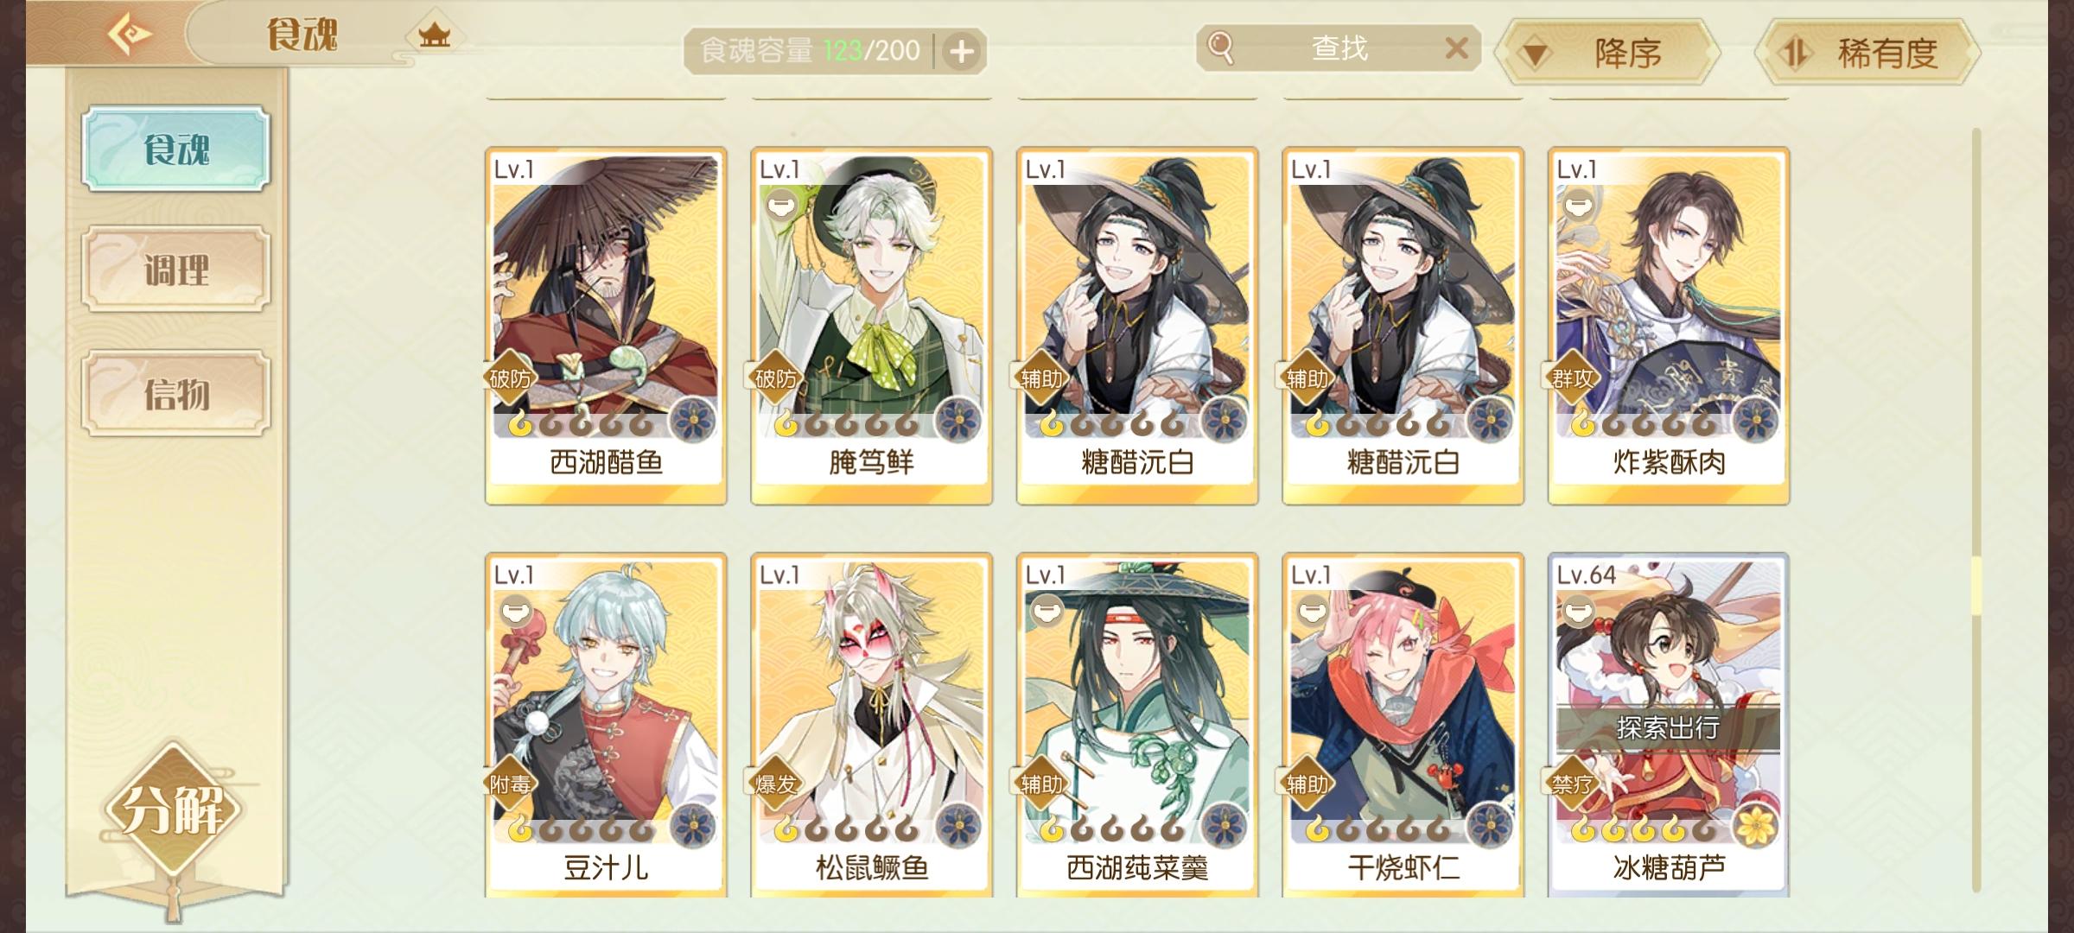Viewport: 2074px width, 933px height.
Task: Open the pavilion home icon
Action: (434, 35)
